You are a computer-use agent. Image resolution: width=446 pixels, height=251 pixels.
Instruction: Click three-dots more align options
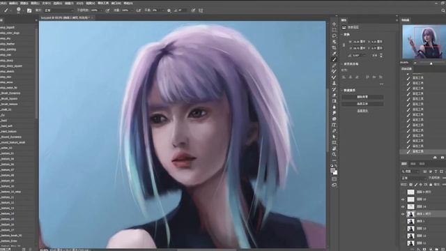(381, 84)
